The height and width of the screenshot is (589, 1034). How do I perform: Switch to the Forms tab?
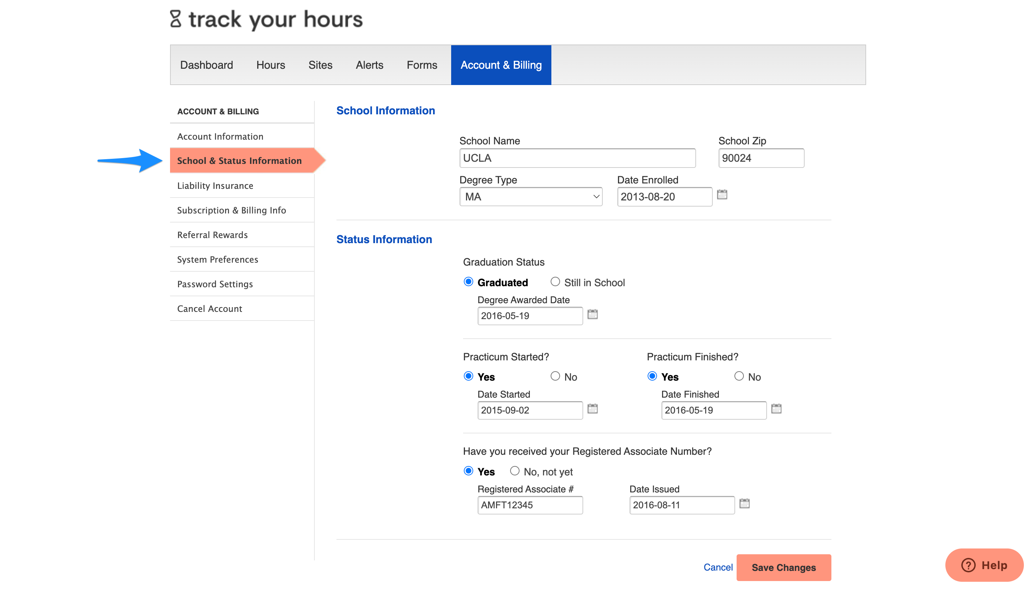click(421, 65)
